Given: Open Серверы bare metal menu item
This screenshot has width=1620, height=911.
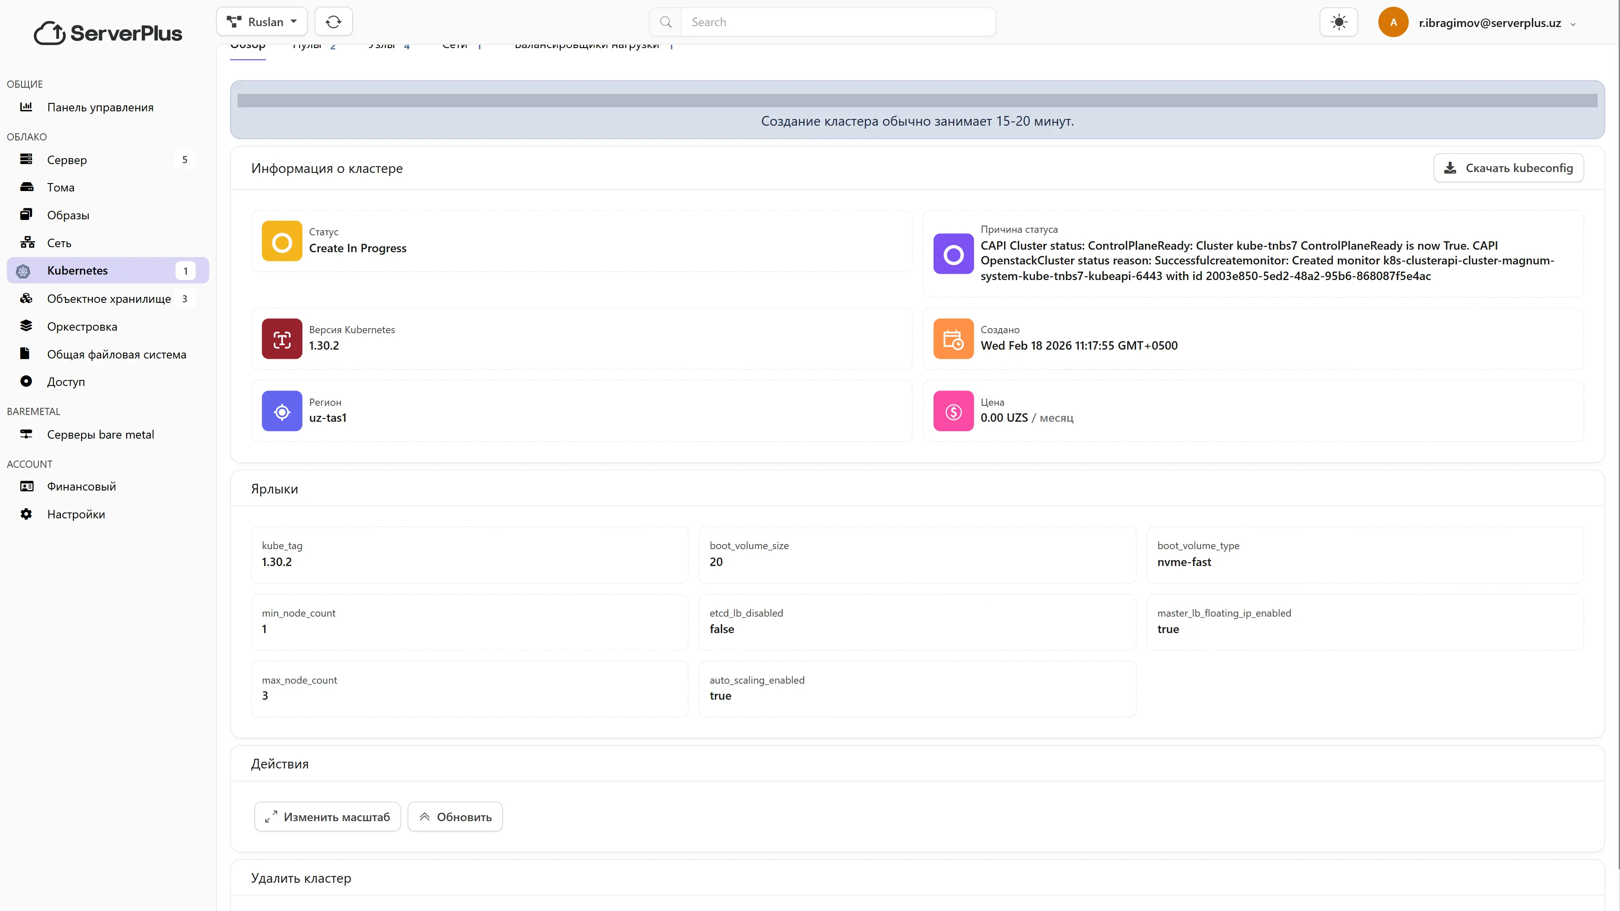Looking at the screenshot, I should tap(100, 434).
